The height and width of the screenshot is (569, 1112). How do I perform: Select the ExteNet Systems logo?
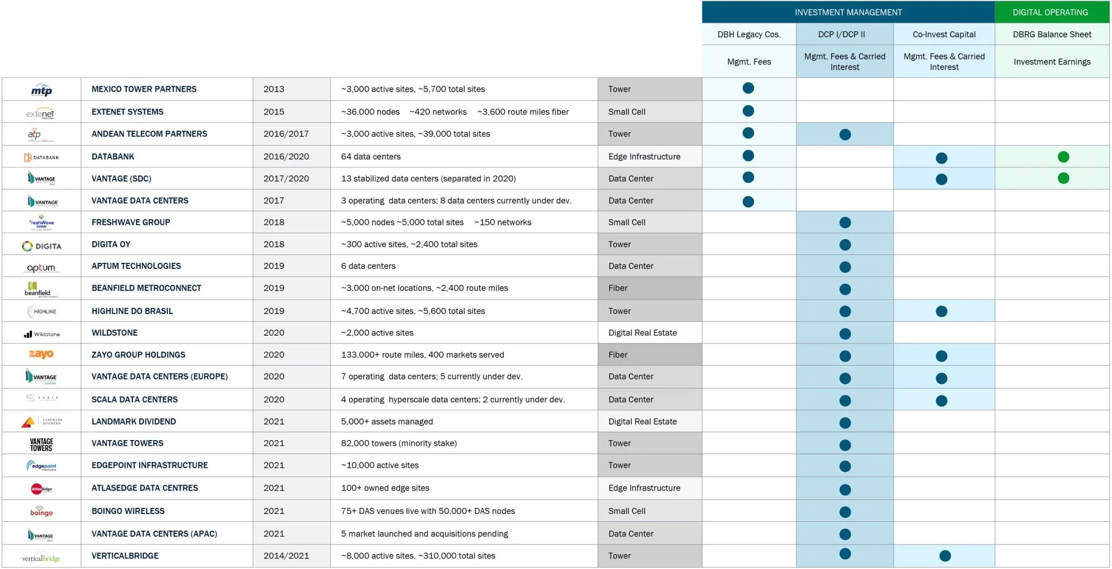[x=41, y=111]
